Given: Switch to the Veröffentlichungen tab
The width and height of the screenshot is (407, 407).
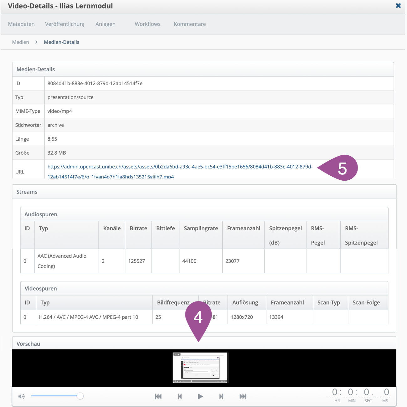Looking at the screenshot, I should pos(64,24).
